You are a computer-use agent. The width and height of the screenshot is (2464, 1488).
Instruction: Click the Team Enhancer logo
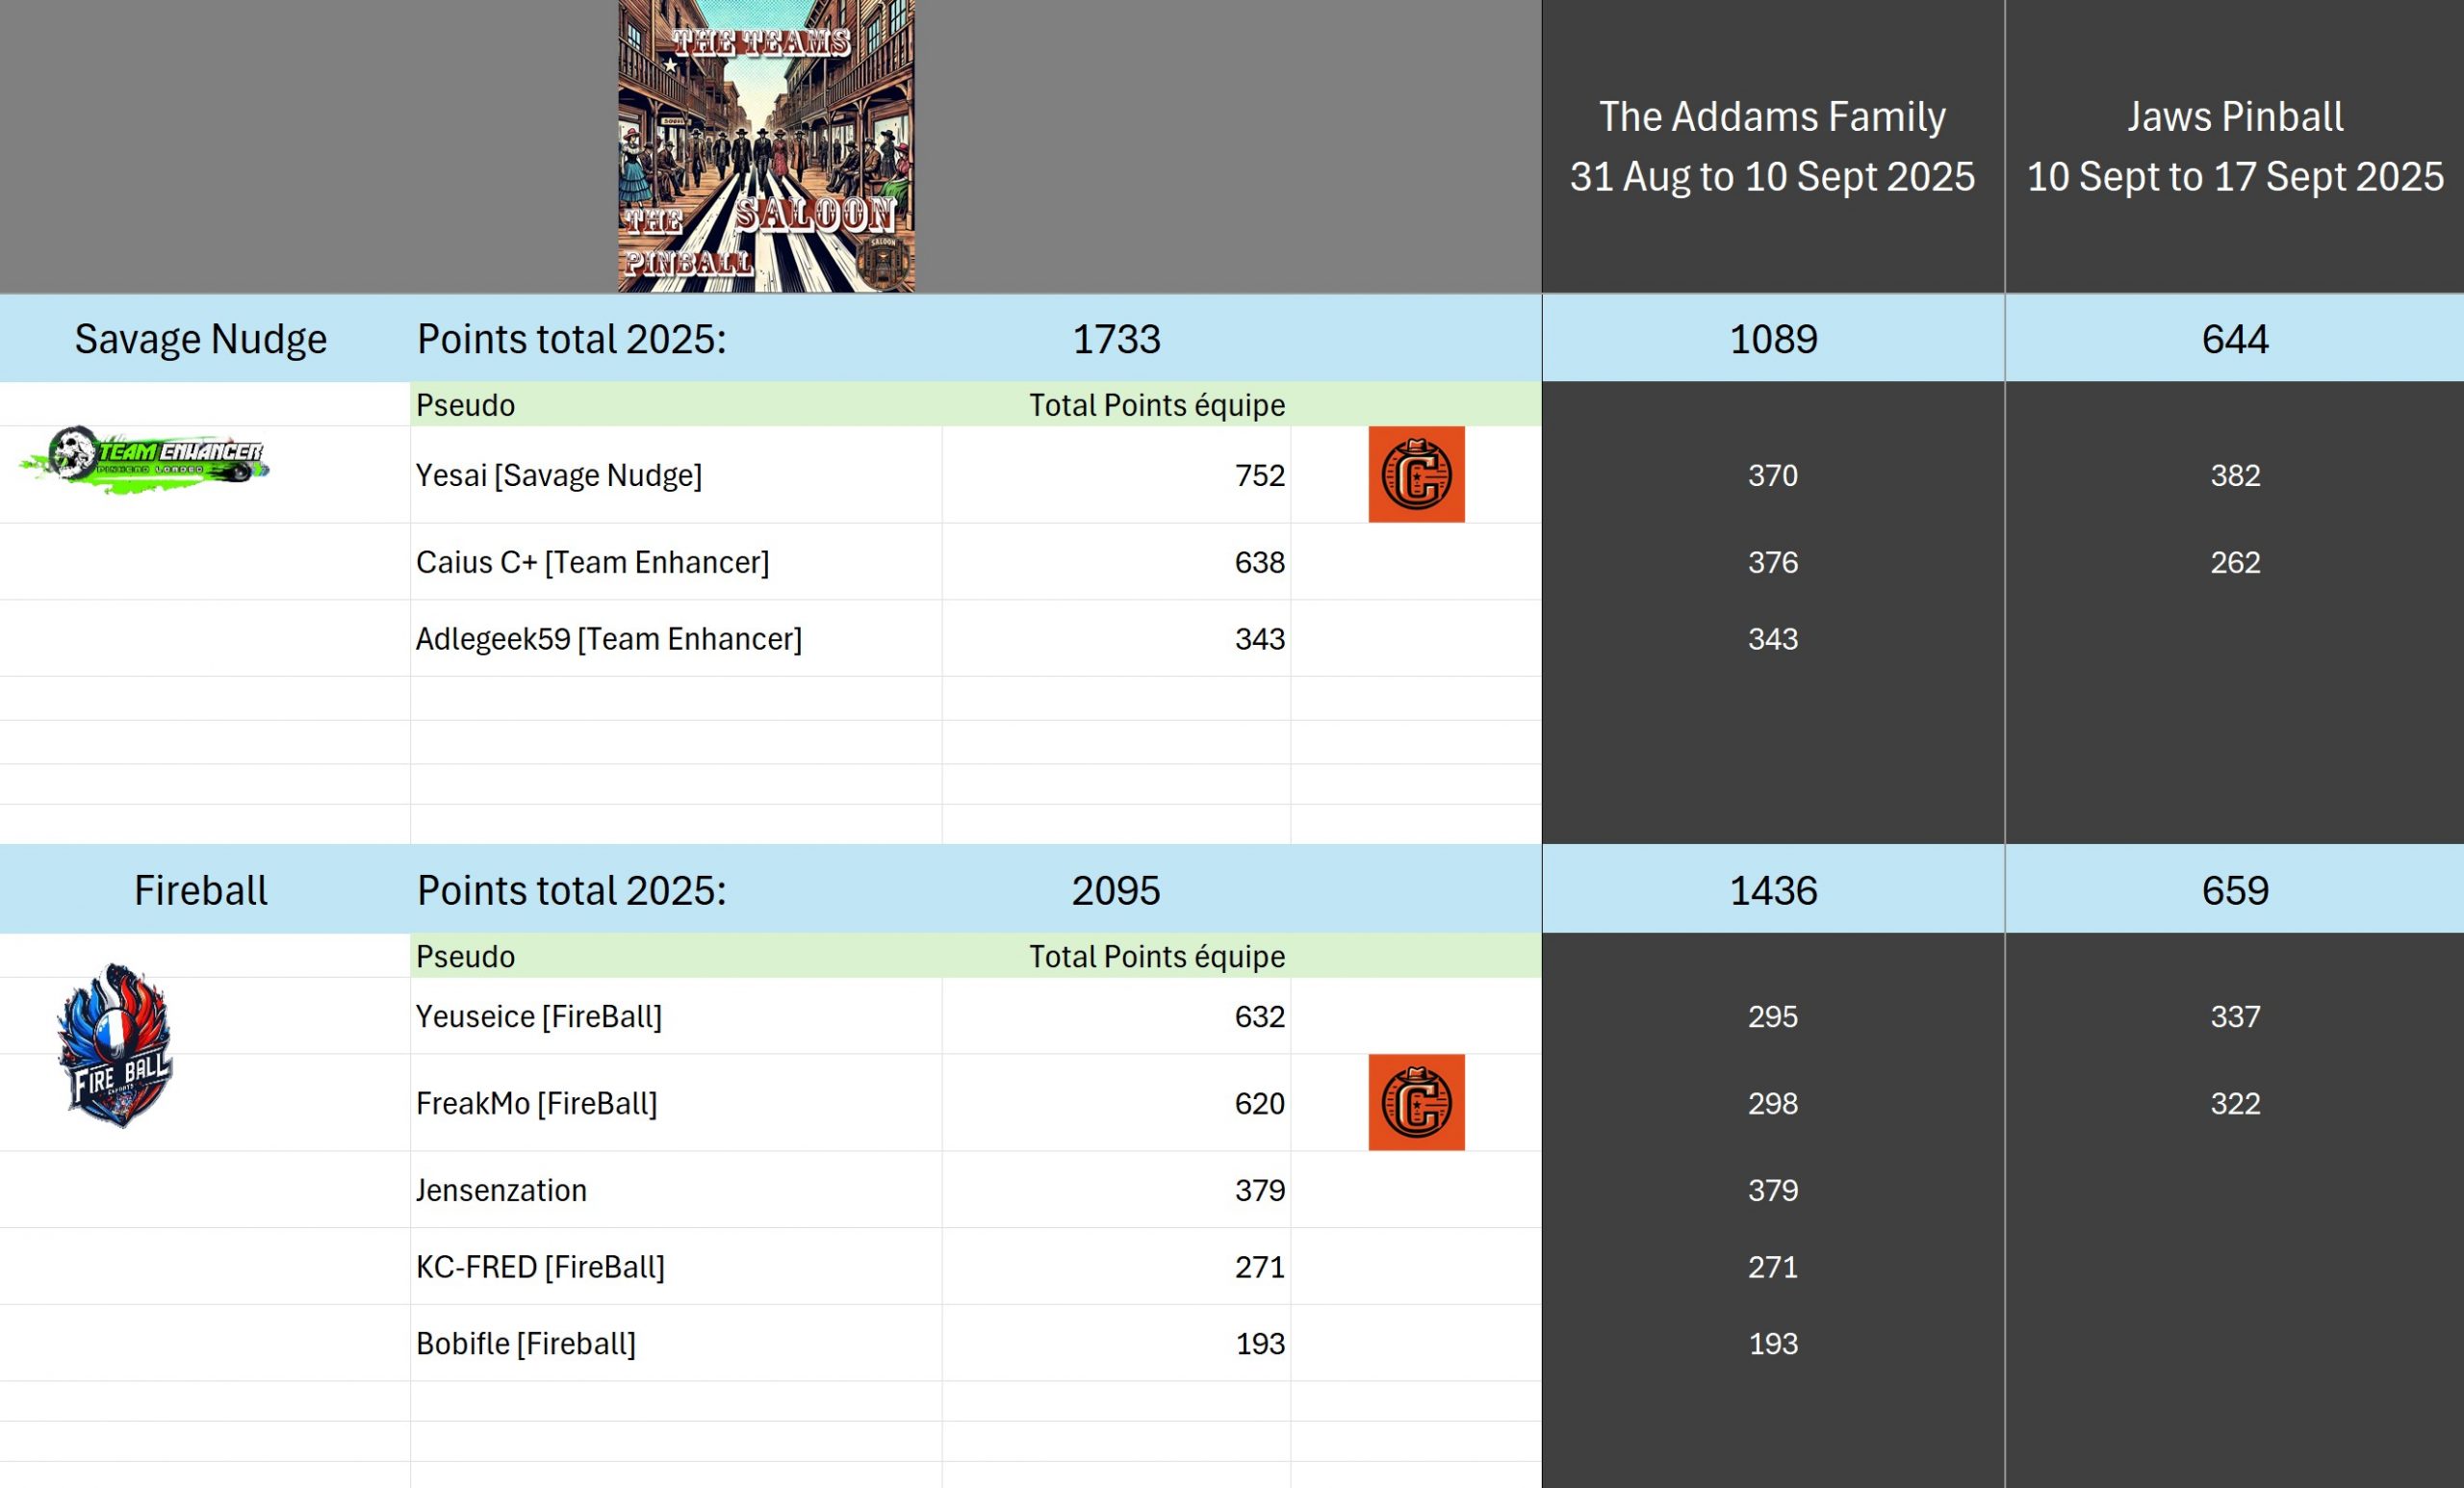(x=145, y=460)
